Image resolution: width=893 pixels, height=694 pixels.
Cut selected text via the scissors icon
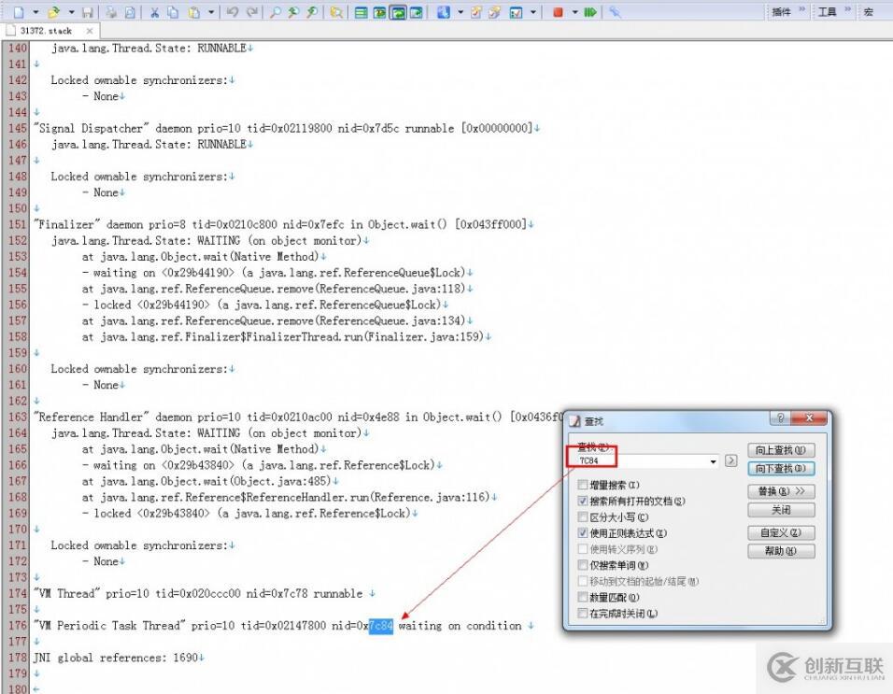(154, 11)
